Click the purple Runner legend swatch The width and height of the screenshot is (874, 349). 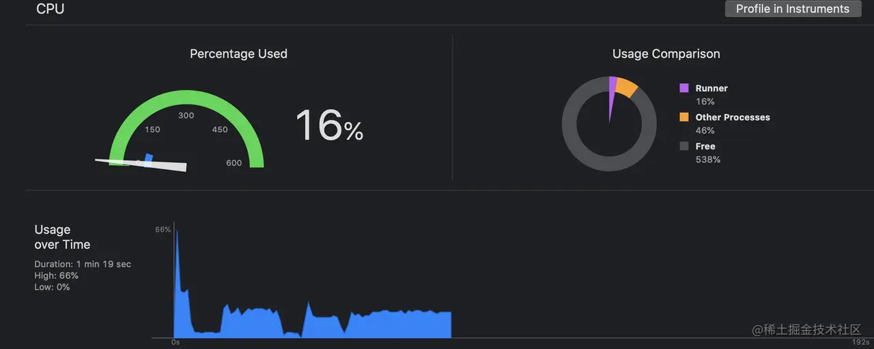(684, 88)
